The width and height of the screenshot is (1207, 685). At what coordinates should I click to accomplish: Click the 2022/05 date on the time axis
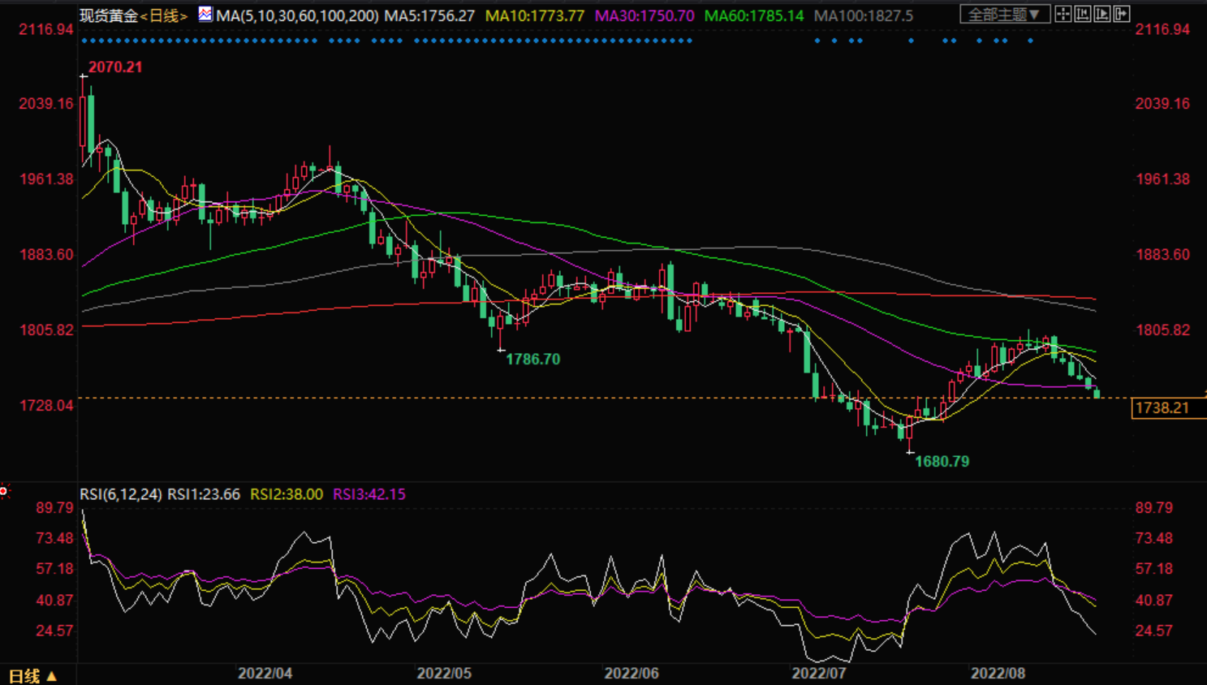click(444, 674)
